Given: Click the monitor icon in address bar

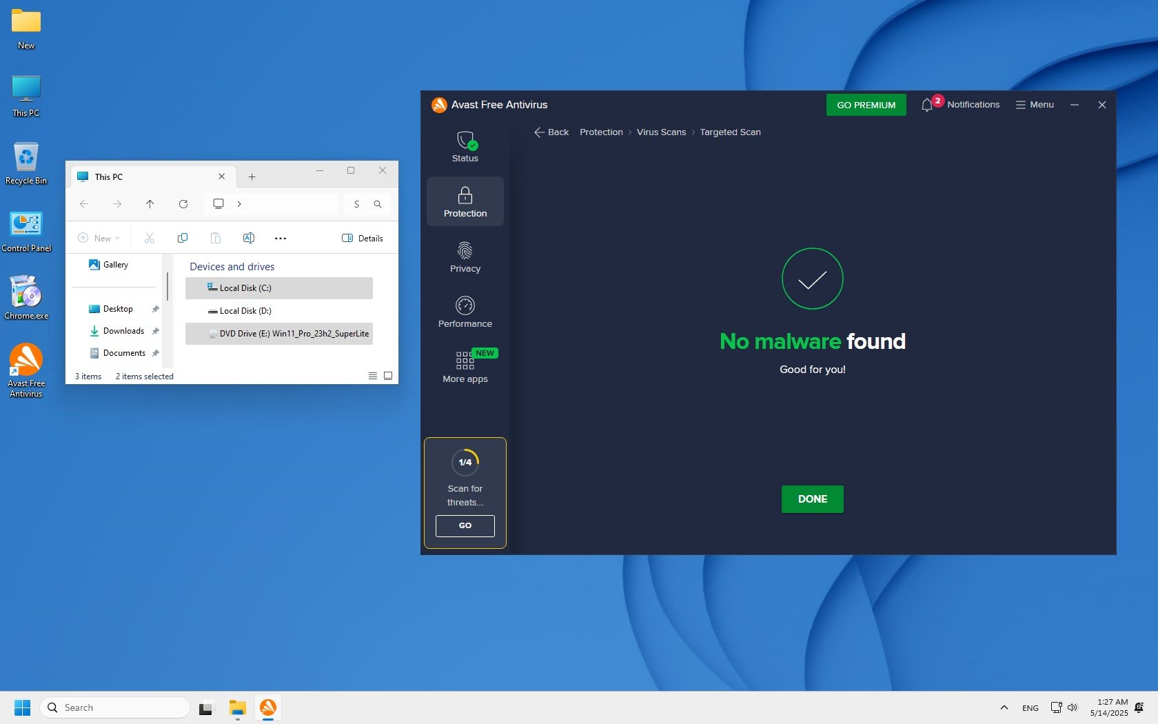Looking at the screenshot, I should click(219, 204).
